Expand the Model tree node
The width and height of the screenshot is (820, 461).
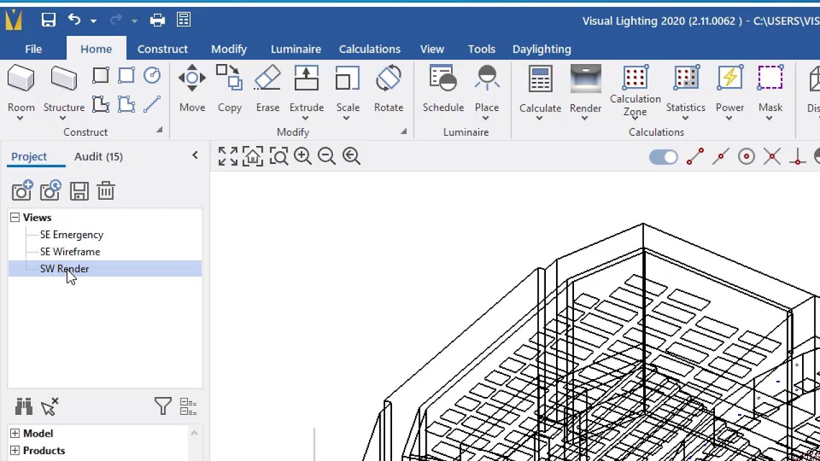(15, 433)
